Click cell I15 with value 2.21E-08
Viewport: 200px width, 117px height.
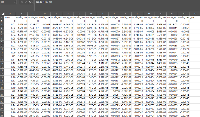tap(103, 67)
